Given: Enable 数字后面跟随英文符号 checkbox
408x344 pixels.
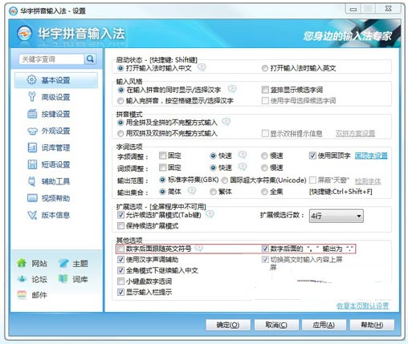Looking at the screenshot, I should (x=121, y=249).
